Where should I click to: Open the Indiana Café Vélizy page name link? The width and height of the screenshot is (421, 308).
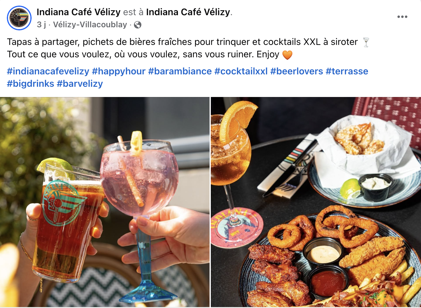pyautogui.click(x=78, y=12)
